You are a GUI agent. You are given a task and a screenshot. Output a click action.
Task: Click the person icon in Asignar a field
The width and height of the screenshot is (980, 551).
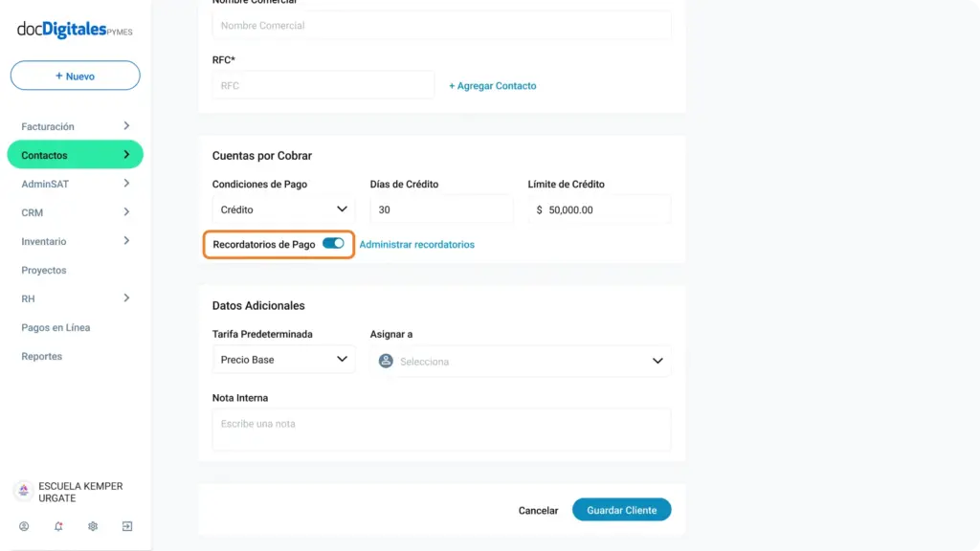pos(386,361)
